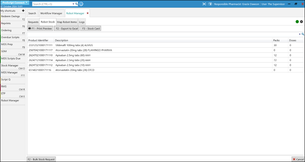Click the table filter input field

(x=163, y=34)
